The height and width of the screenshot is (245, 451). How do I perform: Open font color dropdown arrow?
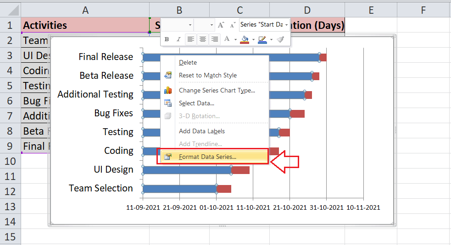tap(235, 40)
